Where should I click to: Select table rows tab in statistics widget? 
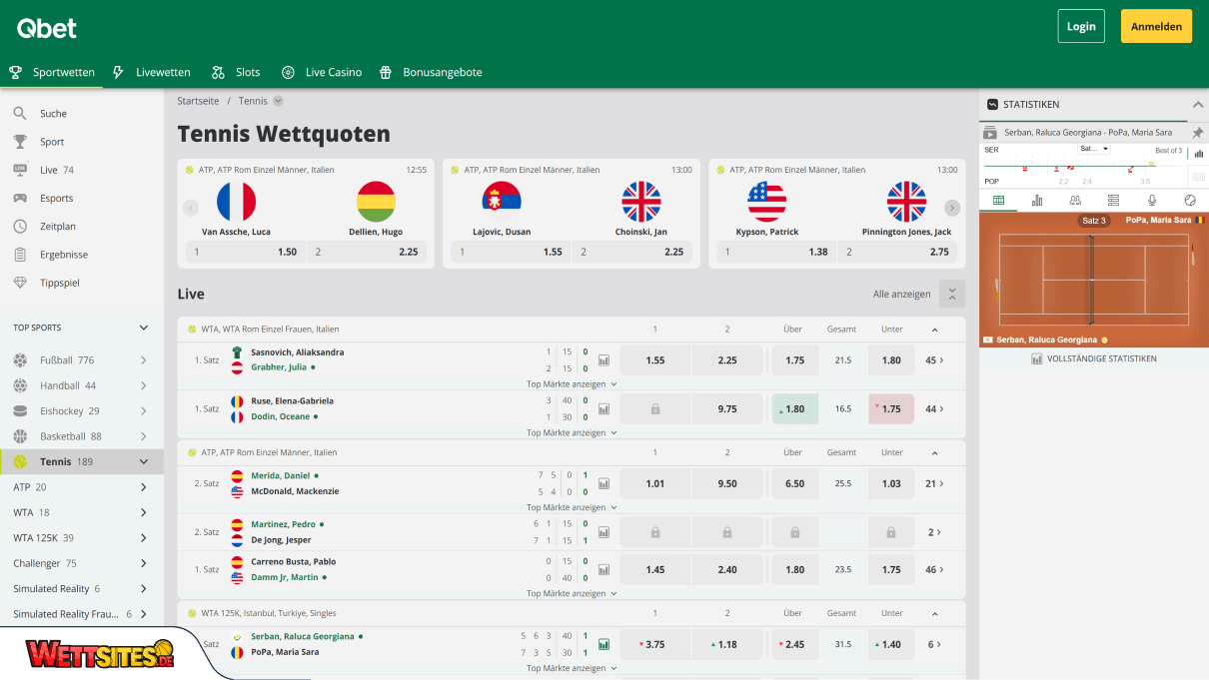point(1113,200)
